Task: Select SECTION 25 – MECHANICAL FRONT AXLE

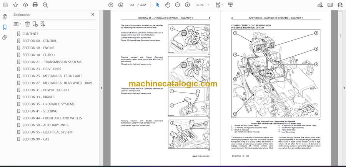Action: (52, 76)
